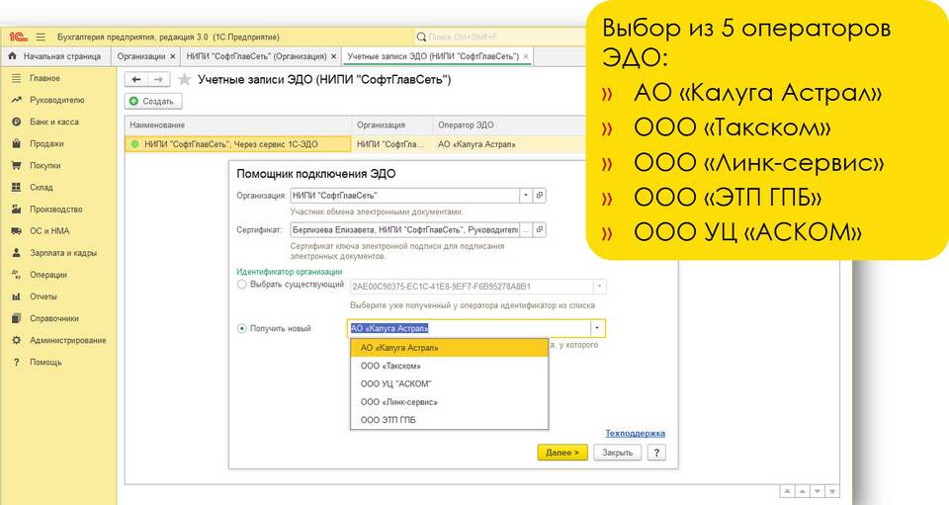Choose ООО ЭТП ГПБ from dropdown list
This screenshot has width=949, height=505.
pyautogui.click(x=449, y=420)
